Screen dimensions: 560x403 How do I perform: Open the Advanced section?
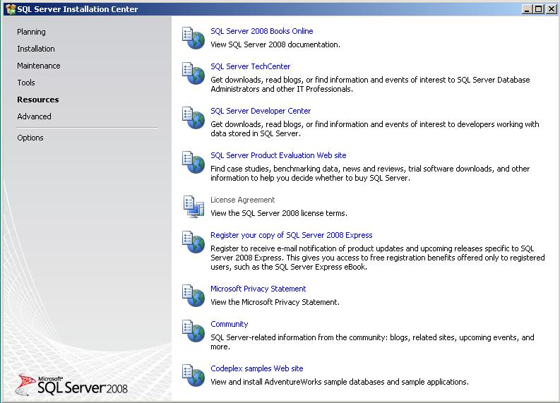[x=35, y=116]
